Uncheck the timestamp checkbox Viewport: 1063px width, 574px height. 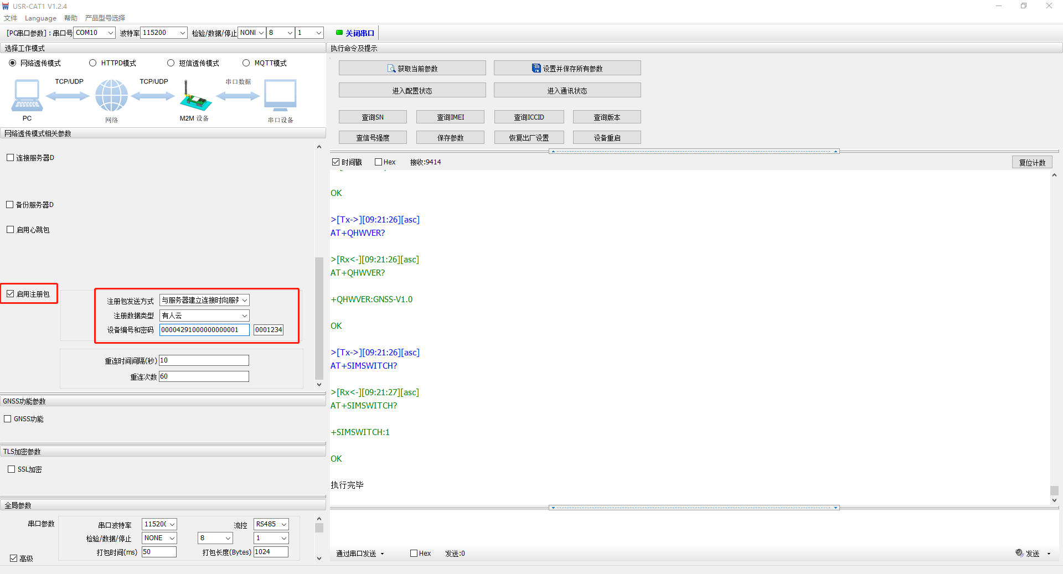[x=336, y=162]
